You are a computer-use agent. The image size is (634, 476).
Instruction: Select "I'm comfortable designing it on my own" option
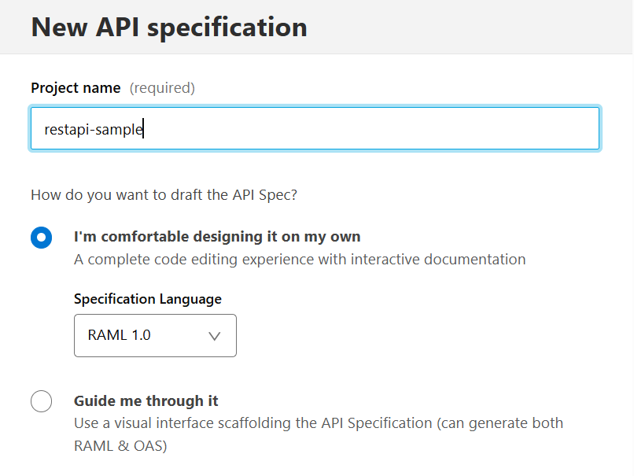pos(41,237)
